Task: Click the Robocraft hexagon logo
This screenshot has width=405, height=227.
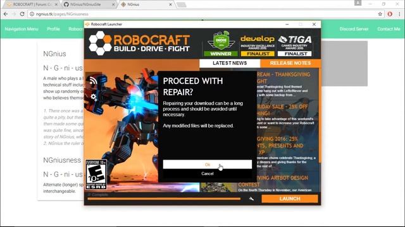Action: click(100, 43)
